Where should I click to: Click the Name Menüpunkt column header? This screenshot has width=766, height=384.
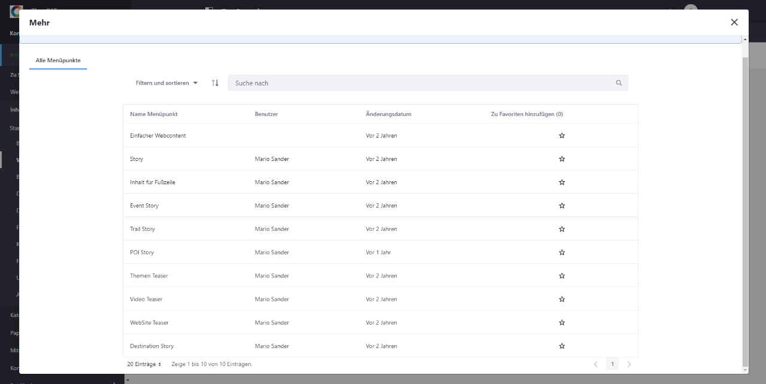(154, 114)
